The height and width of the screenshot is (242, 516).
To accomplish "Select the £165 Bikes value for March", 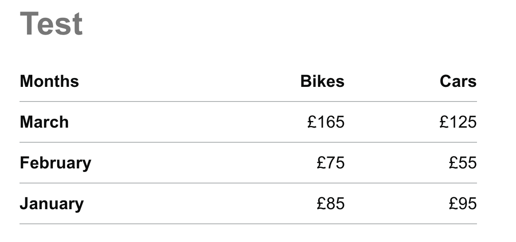I will point(326,122).
